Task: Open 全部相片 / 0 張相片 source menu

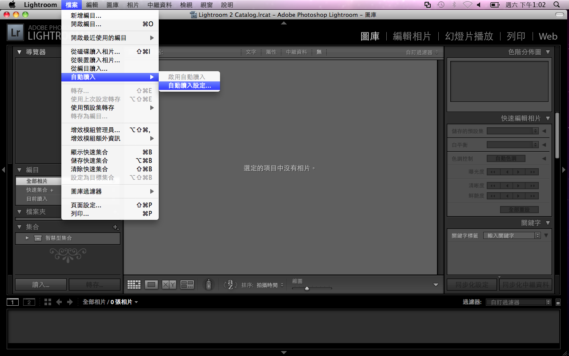Action: 110,302
